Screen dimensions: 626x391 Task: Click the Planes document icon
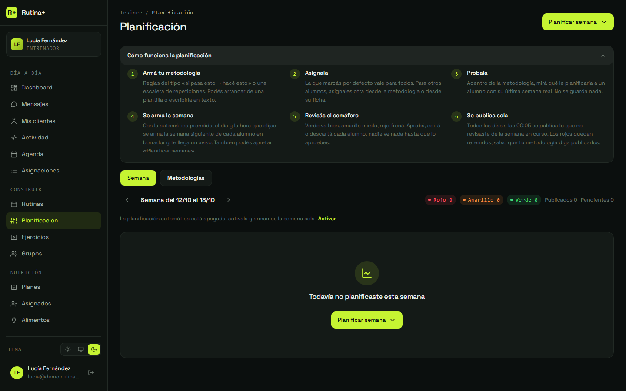14,287
